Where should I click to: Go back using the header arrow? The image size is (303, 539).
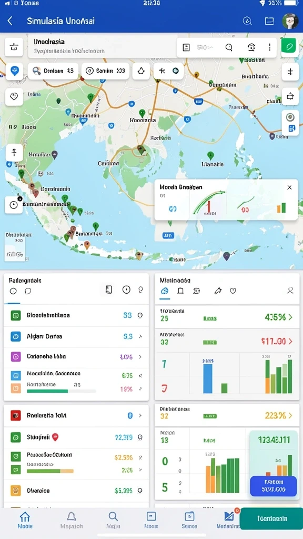[x=10, y=21]
